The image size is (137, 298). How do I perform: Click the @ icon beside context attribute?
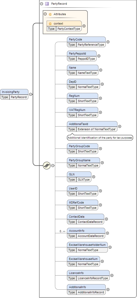pos(50,23)
